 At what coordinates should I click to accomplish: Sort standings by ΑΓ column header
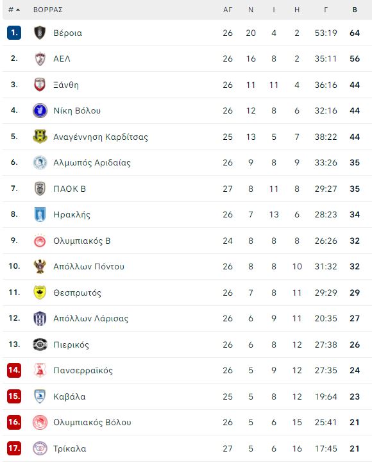228,10
